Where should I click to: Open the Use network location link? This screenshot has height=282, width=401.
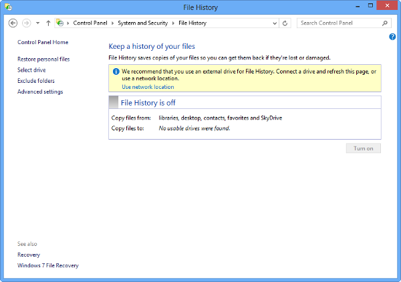pyautogui.click(x=148, y=87)
